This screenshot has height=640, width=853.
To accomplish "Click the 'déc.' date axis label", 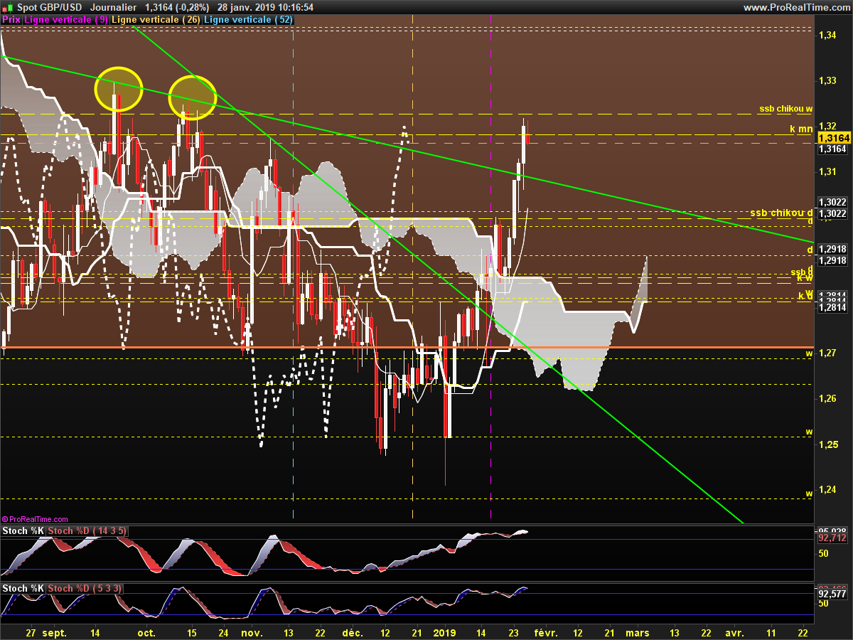I will [x=352, y=631].
